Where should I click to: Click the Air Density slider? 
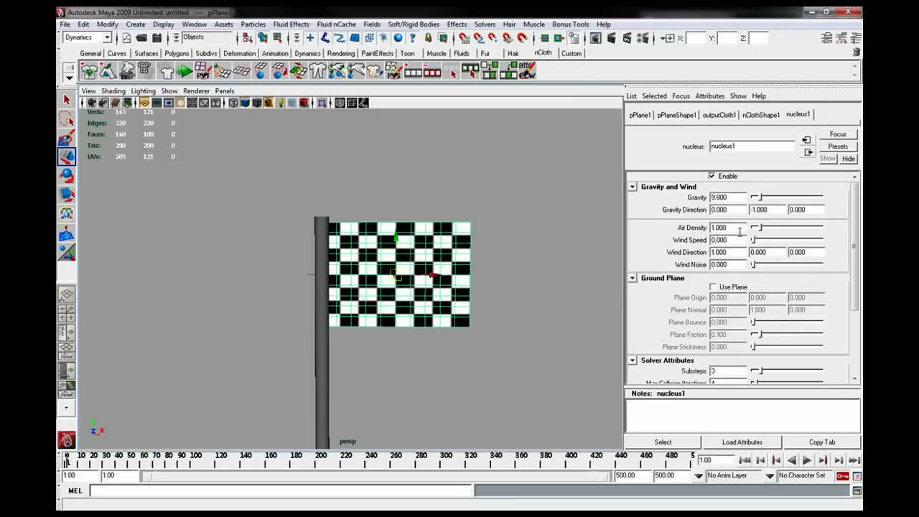(x=787, y=228)
